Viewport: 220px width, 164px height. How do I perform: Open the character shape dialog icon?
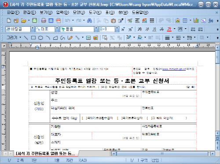(x=130, y=21)
